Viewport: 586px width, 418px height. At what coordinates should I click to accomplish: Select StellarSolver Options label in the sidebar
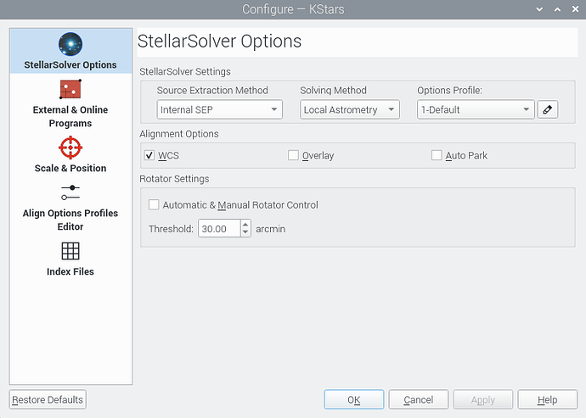(x=70, y=65)
